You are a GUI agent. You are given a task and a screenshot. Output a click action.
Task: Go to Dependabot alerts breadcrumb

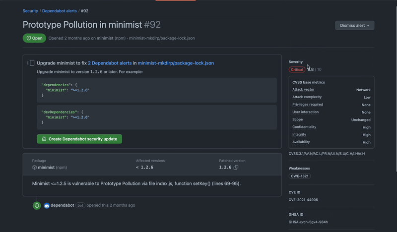tap(59, 11)
